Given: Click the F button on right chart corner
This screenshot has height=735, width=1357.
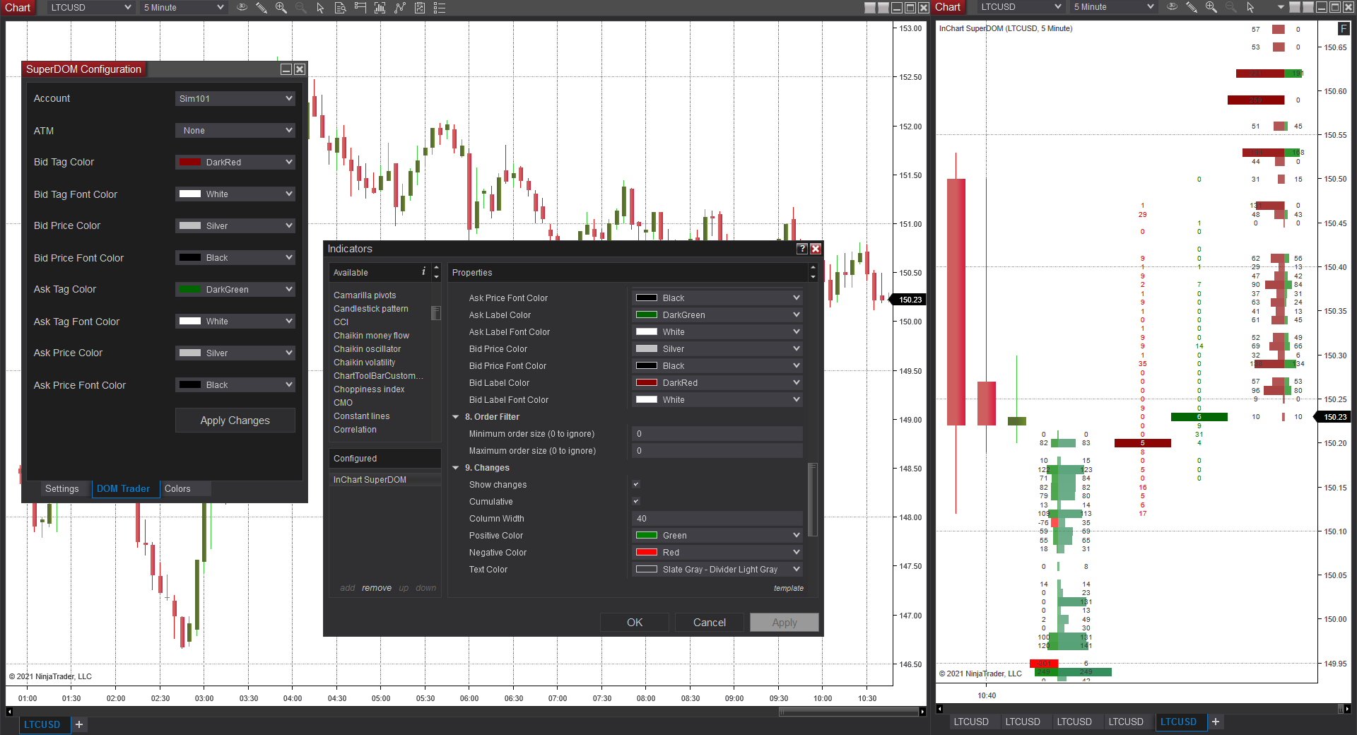Looking at the screenshot, I should (x=1344, y=28).
